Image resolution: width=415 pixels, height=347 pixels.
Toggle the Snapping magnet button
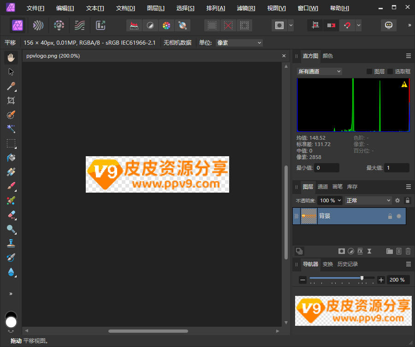tap(347, 25)
